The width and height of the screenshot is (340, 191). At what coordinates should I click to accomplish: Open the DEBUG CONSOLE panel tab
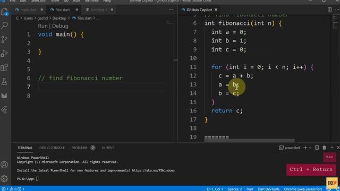52,147
